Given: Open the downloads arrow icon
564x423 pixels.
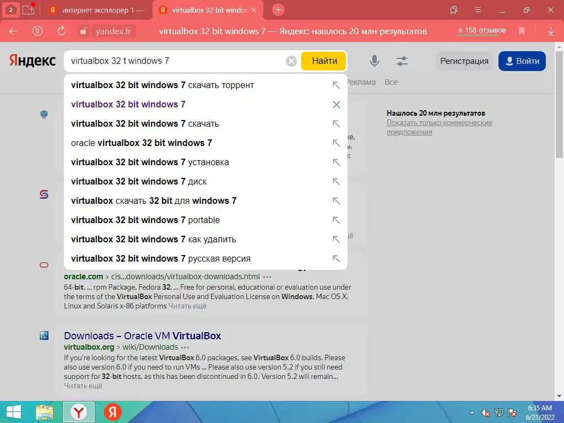Looking at the screenshot, I should pyautogui.click(x=551, y=31).
